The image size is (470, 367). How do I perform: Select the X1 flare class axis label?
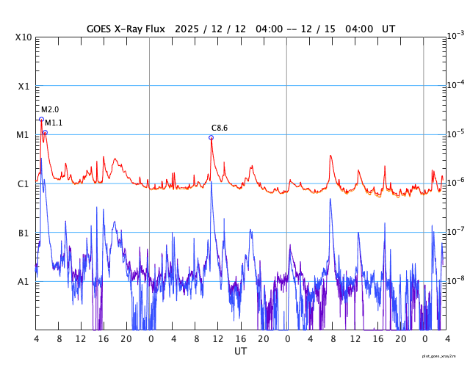point(23,86)
